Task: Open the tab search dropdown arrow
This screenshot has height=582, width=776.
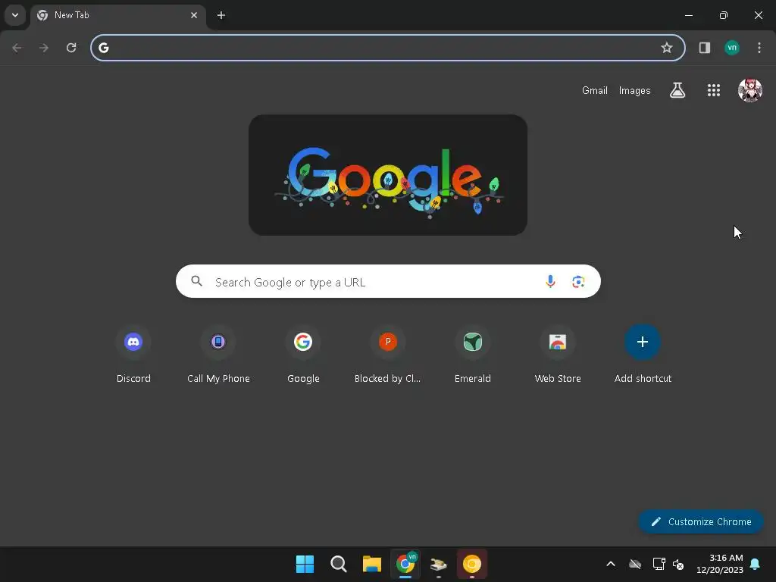Action: (15, 15)
